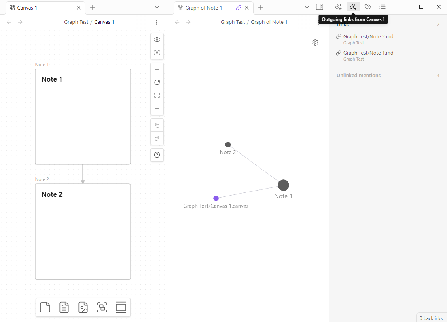The image size is (447, 322).
Task: Open graph view settings gear
Action: [315, 42]
